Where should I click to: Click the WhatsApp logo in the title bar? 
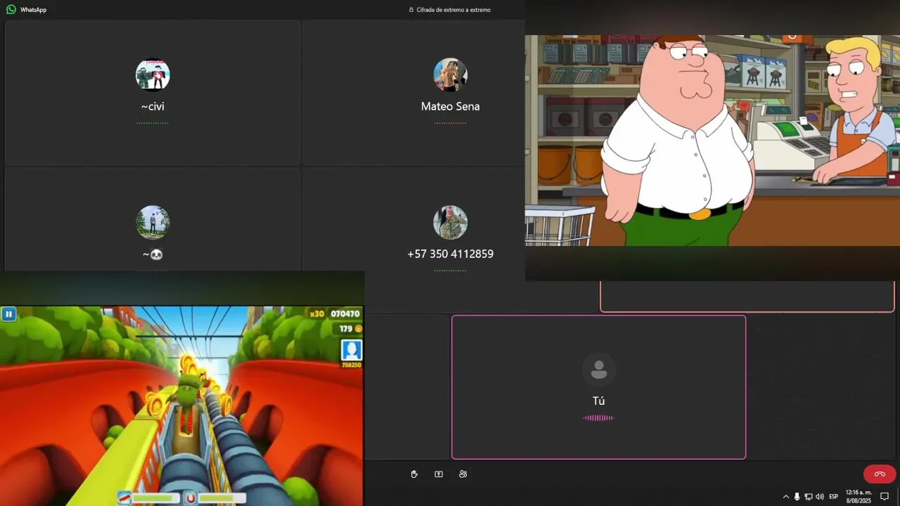click(11, 10)
